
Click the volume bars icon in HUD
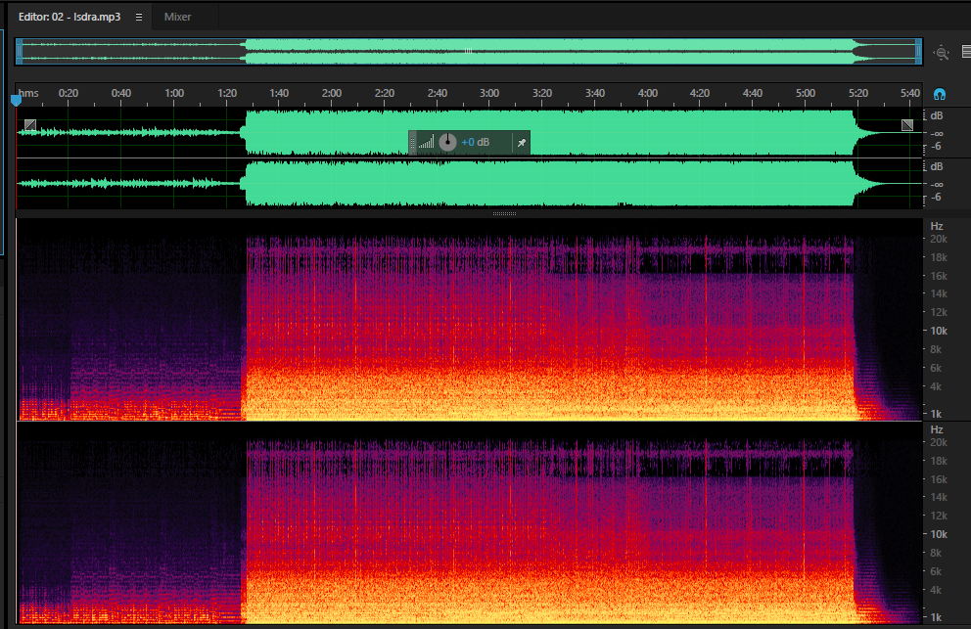point(426,143)
